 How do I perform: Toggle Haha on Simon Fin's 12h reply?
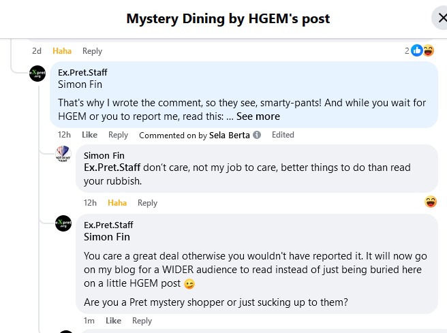pos(117,203)
